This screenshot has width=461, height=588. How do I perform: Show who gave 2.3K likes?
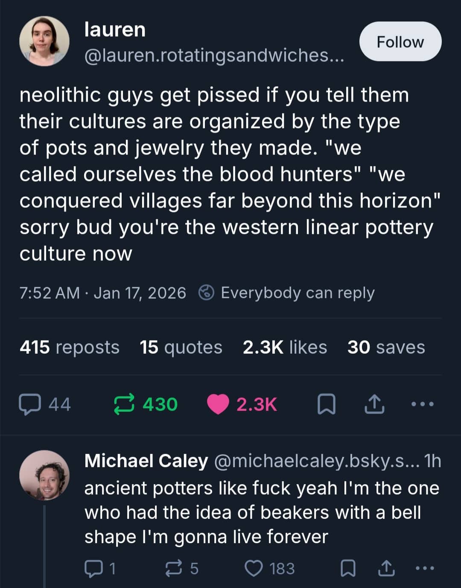(285, 347)
